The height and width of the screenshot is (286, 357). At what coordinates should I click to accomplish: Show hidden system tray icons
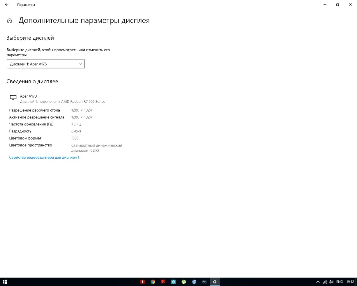coord(318,282)
